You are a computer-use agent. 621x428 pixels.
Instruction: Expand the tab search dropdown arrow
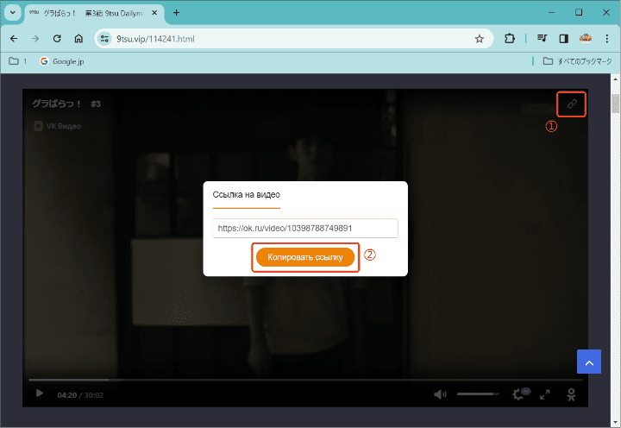[13, 13]
